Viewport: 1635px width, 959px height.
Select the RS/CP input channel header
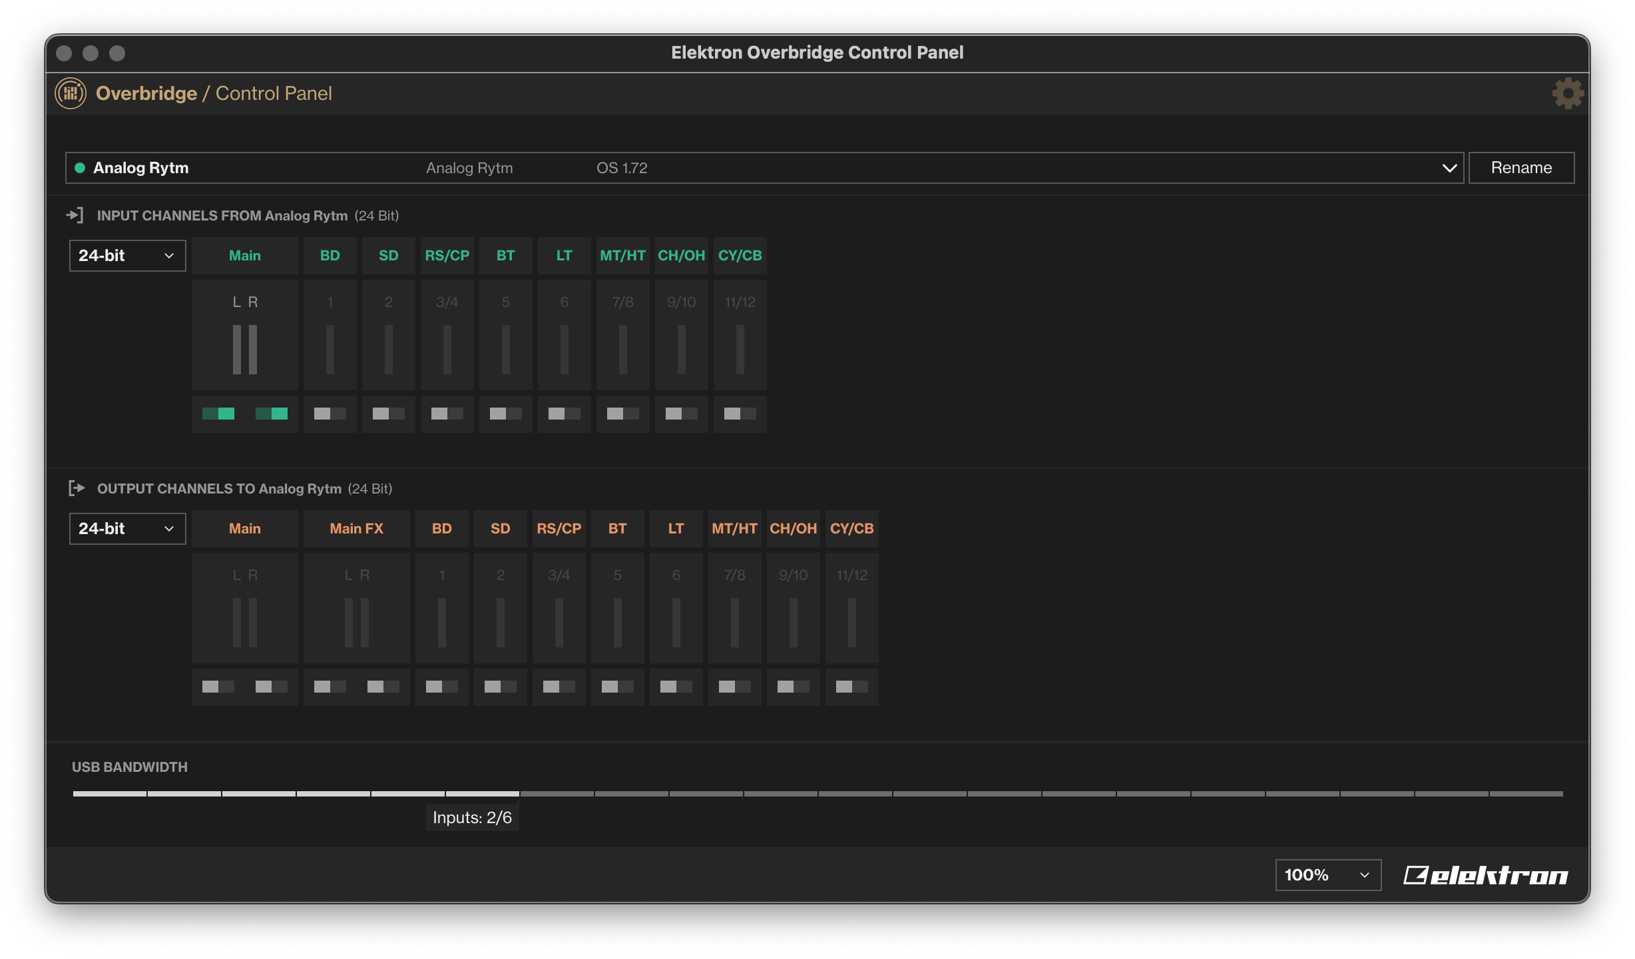(x=447, y=256)
